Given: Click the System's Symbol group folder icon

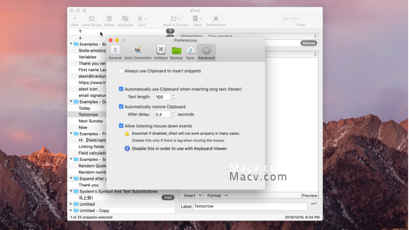Looking at the screenshot, I should click(76, 191).
